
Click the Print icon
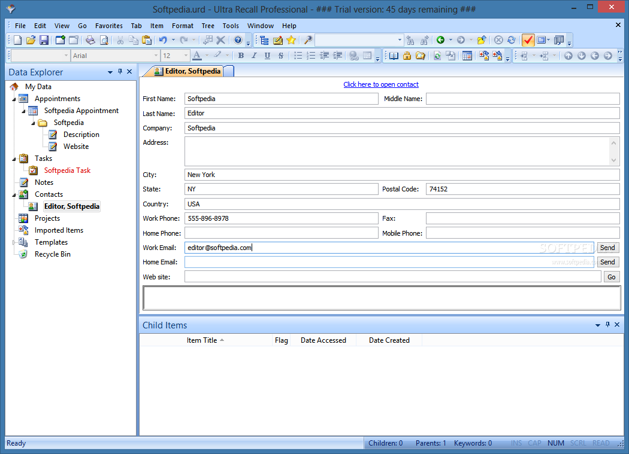coord(90,40)
